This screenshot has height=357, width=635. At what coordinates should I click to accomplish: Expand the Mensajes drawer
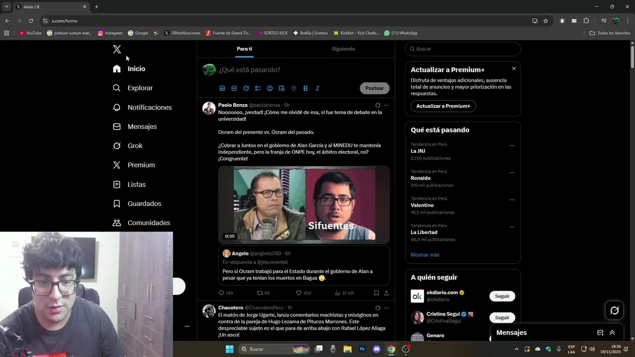(612, 333)
